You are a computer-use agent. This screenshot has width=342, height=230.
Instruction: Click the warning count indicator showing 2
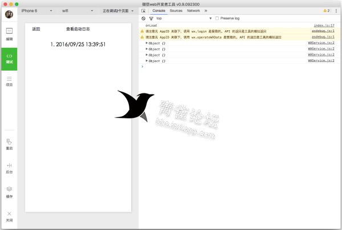coord(327,10)
